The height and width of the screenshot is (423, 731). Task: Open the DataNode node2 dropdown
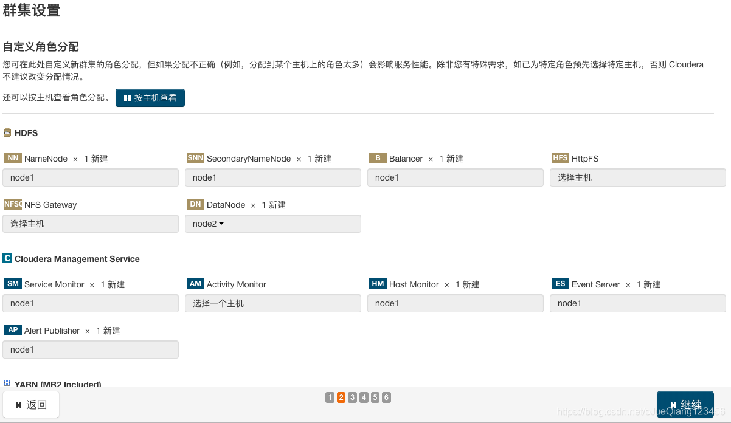coord(273,224)
